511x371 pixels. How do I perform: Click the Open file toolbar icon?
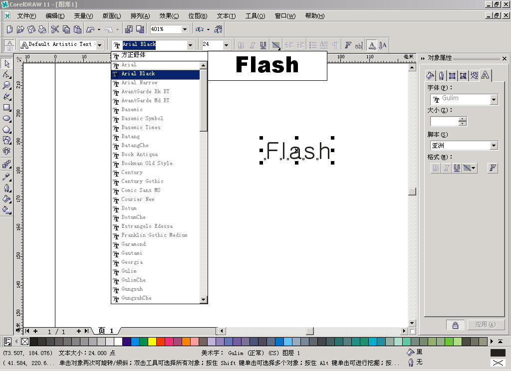pos(20,29)
